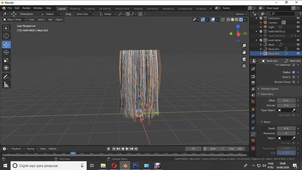
Task: Open Opera browser from the taskbar
Action: (x=114, y=166)
